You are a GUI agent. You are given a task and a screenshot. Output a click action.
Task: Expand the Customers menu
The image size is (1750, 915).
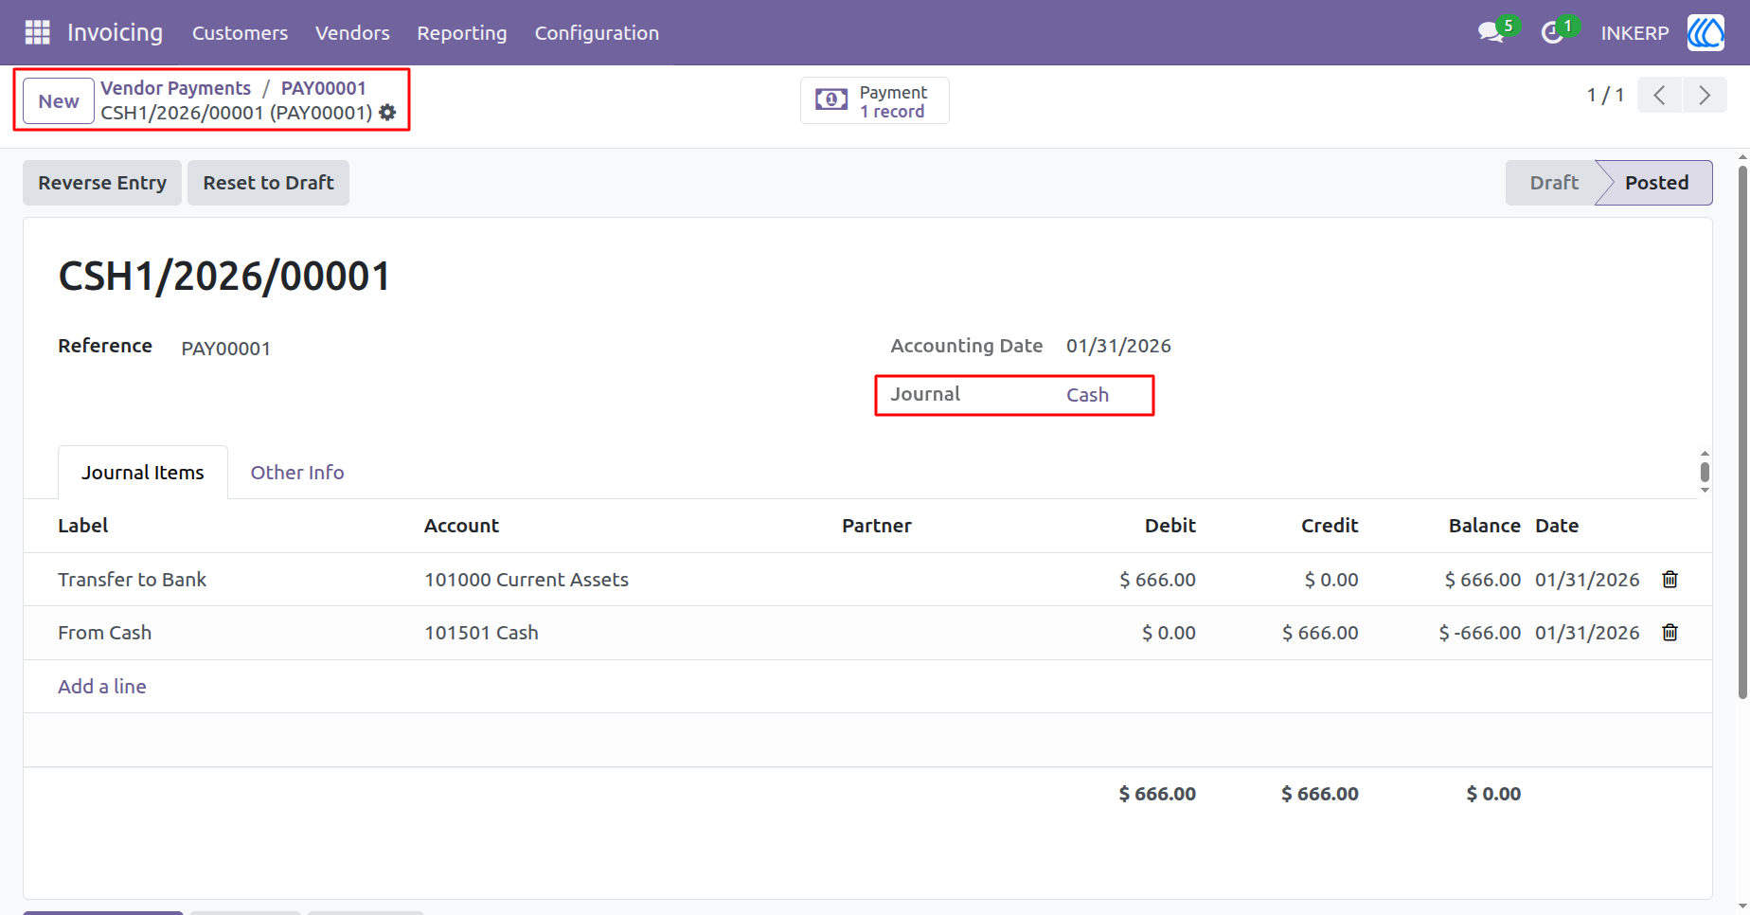pos(240,33)
